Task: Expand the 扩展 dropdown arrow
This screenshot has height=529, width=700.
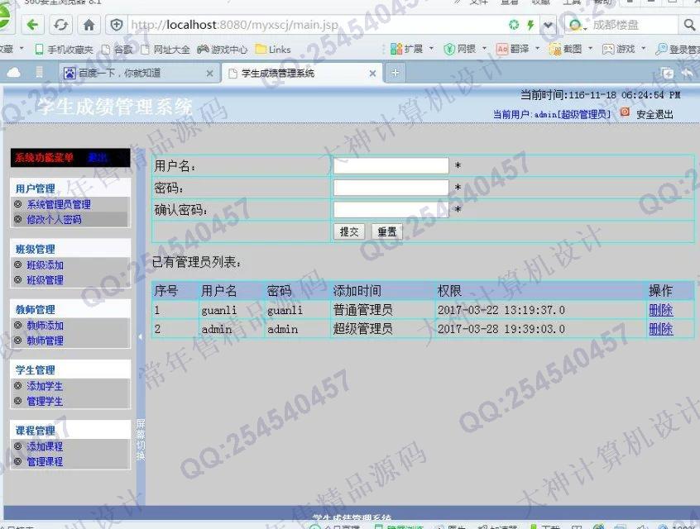Action: click(431, 48)
